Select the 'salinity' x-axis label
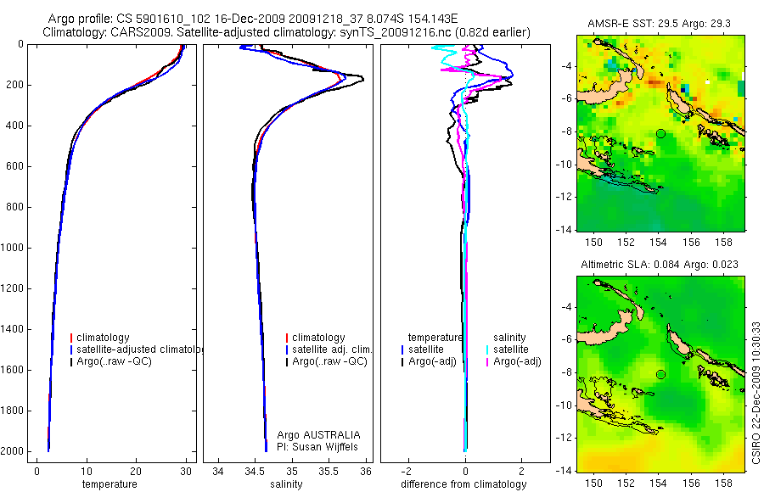The width and height of the screenshot is (764, 492). (x=286, y=484)
